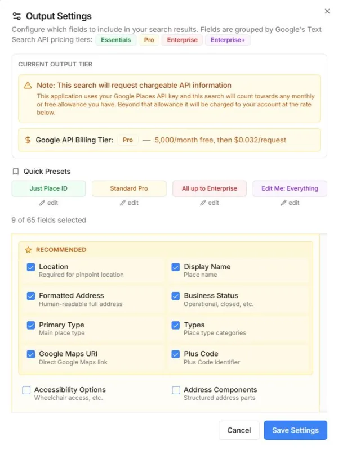
Task: Click the pencil edit icon under Just Place ID
Action: [x=42, y=202]
